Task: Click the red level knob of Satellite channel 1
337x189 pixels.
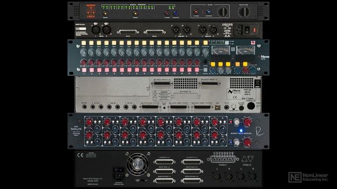Action: [89, 122]
